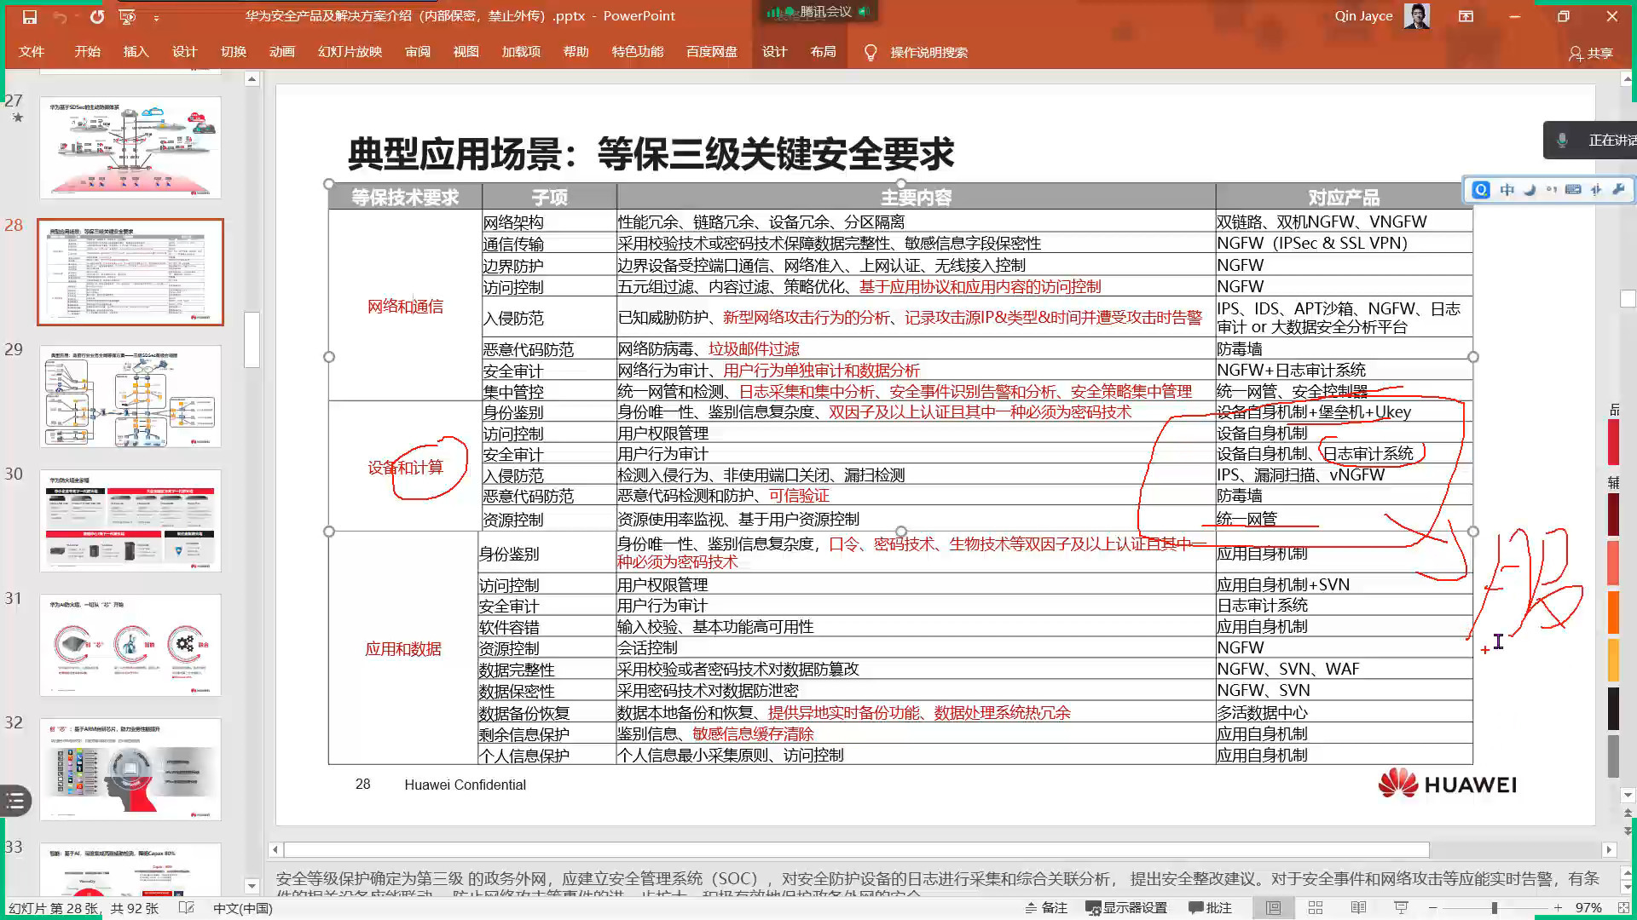Switch to Reading view icon
Image resolution: width=1637 pixels, height=920 pixels.
tap(1358, 908)
